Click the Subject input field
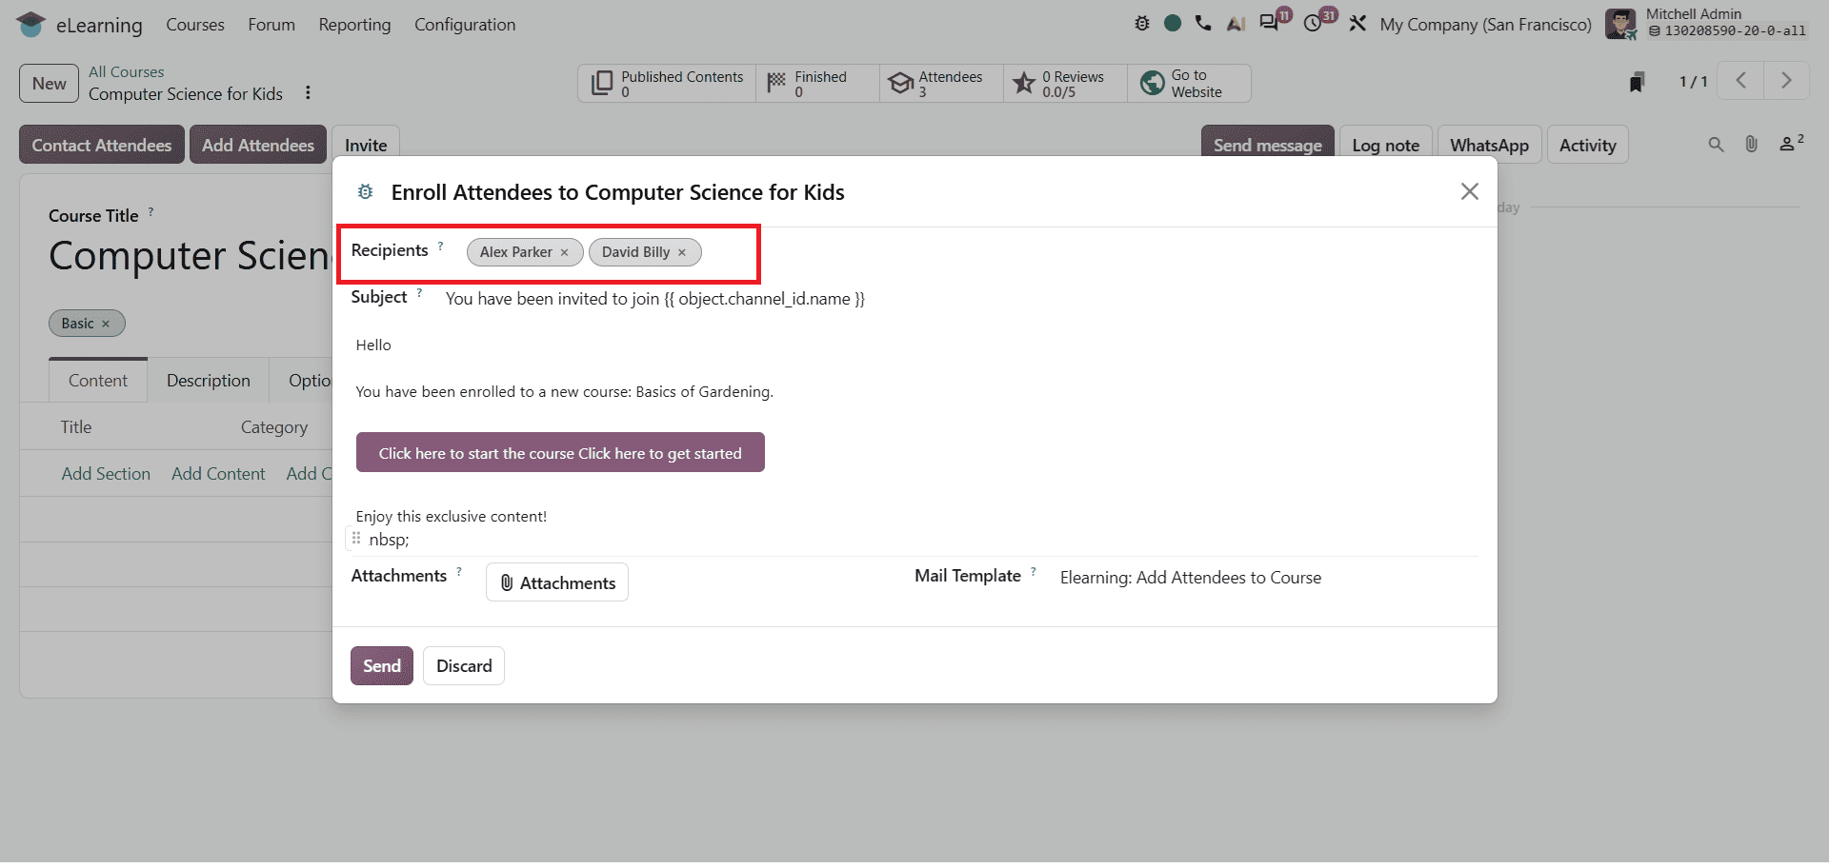The height and width of the screenshot is (868, 1829). pyautogui.click(x=960, y=299)
